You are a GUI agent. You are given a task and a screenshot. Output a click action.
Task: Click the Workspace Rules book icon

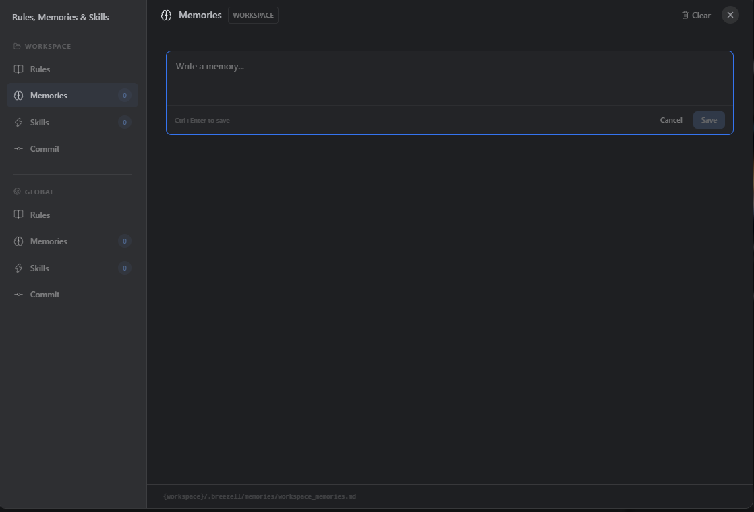pyautogui.click(x=18, y=69)
